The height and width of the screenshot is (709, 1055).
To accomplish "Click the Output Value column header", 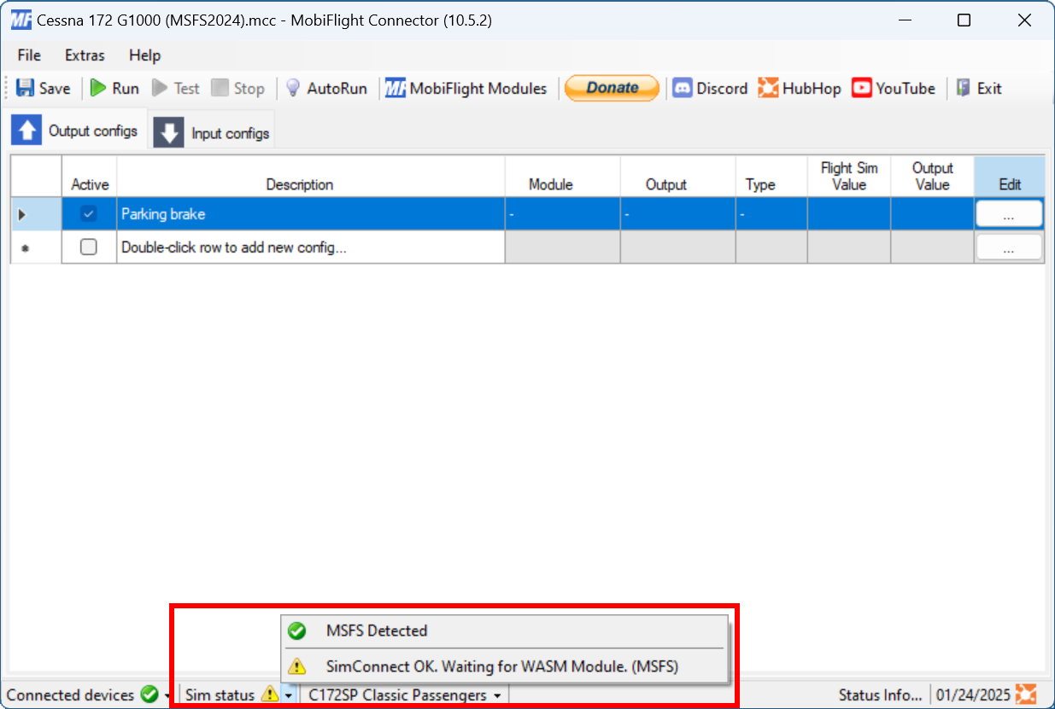I will 932,177.
